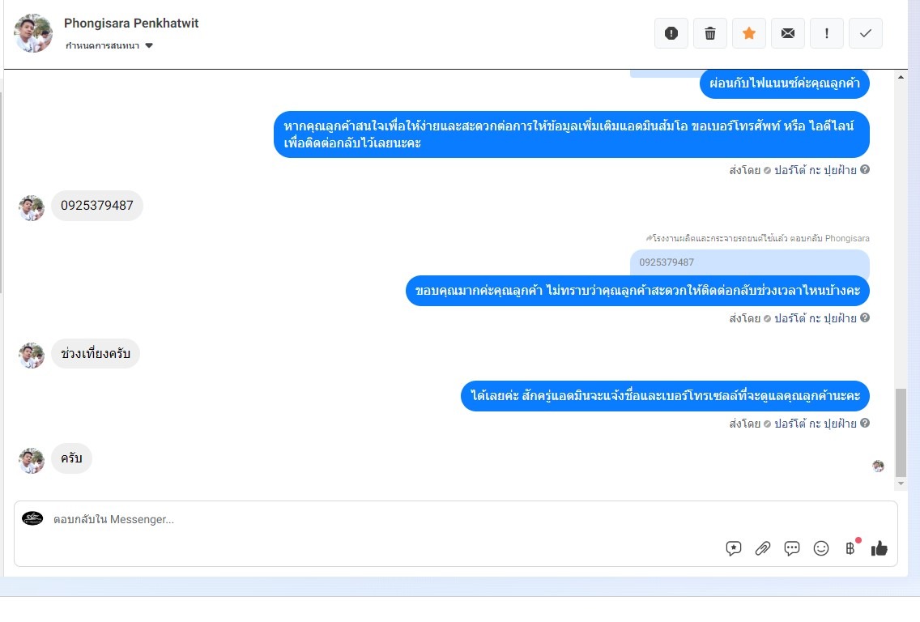920x622 pixels.
Task: Mark conversation unread with the envelope icon
Action: [x=788, y=33]
